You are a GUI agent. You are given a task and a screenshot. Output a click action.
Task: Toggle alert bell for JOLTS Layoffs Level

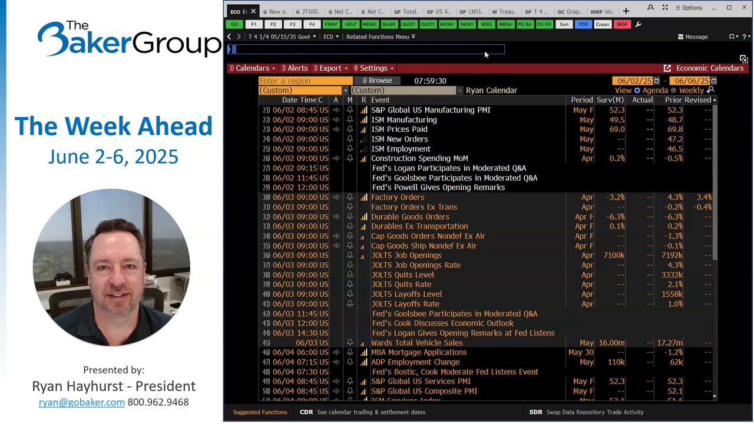[x=350, y=294]
